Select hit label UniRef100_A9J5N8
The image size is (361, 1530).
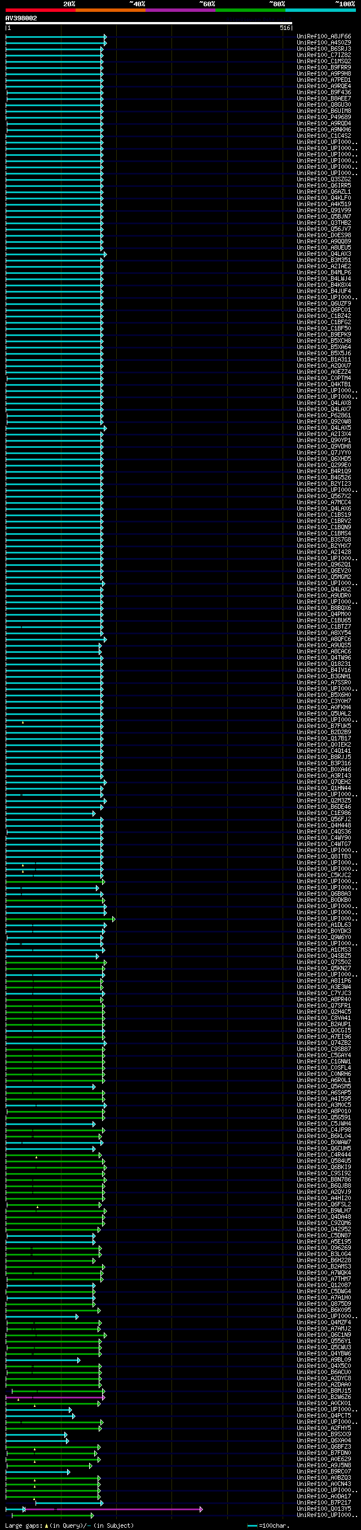coord(324,1465)
